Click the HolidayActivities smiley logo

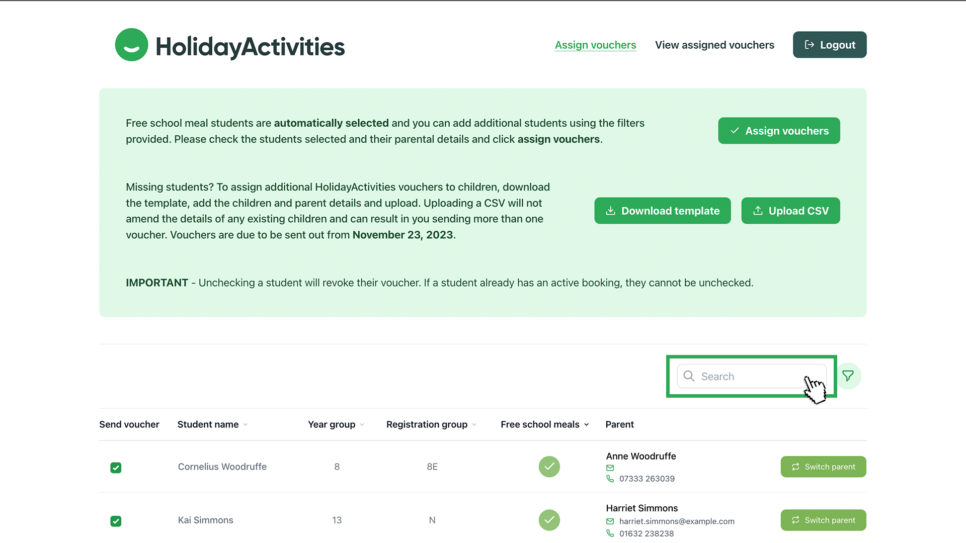132,45
